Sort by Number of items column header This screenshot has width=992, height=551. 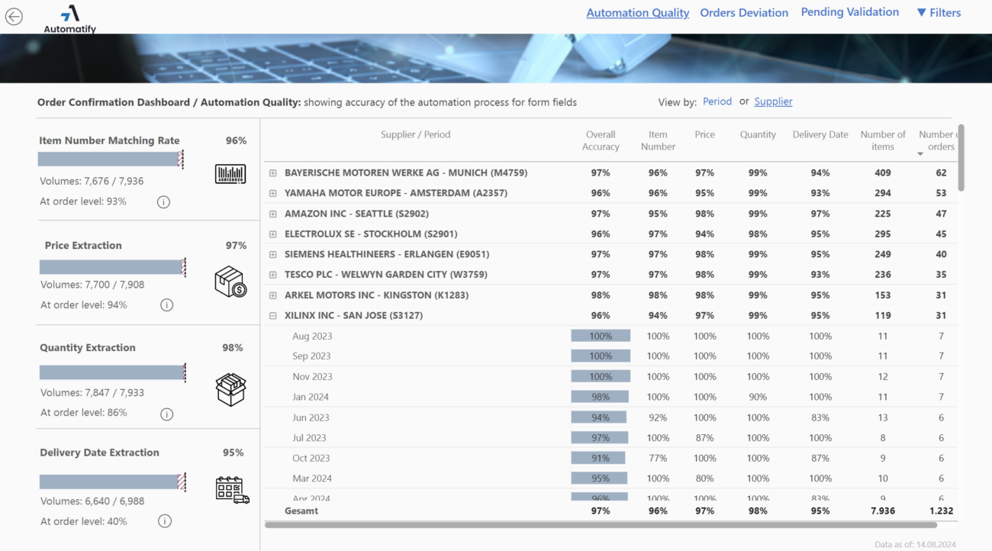[x=883, y=140]
